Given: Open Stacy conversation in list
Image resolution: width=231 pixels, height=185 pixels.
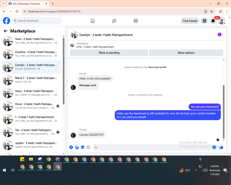Looking at the screenshot, I should pos(31,93).
